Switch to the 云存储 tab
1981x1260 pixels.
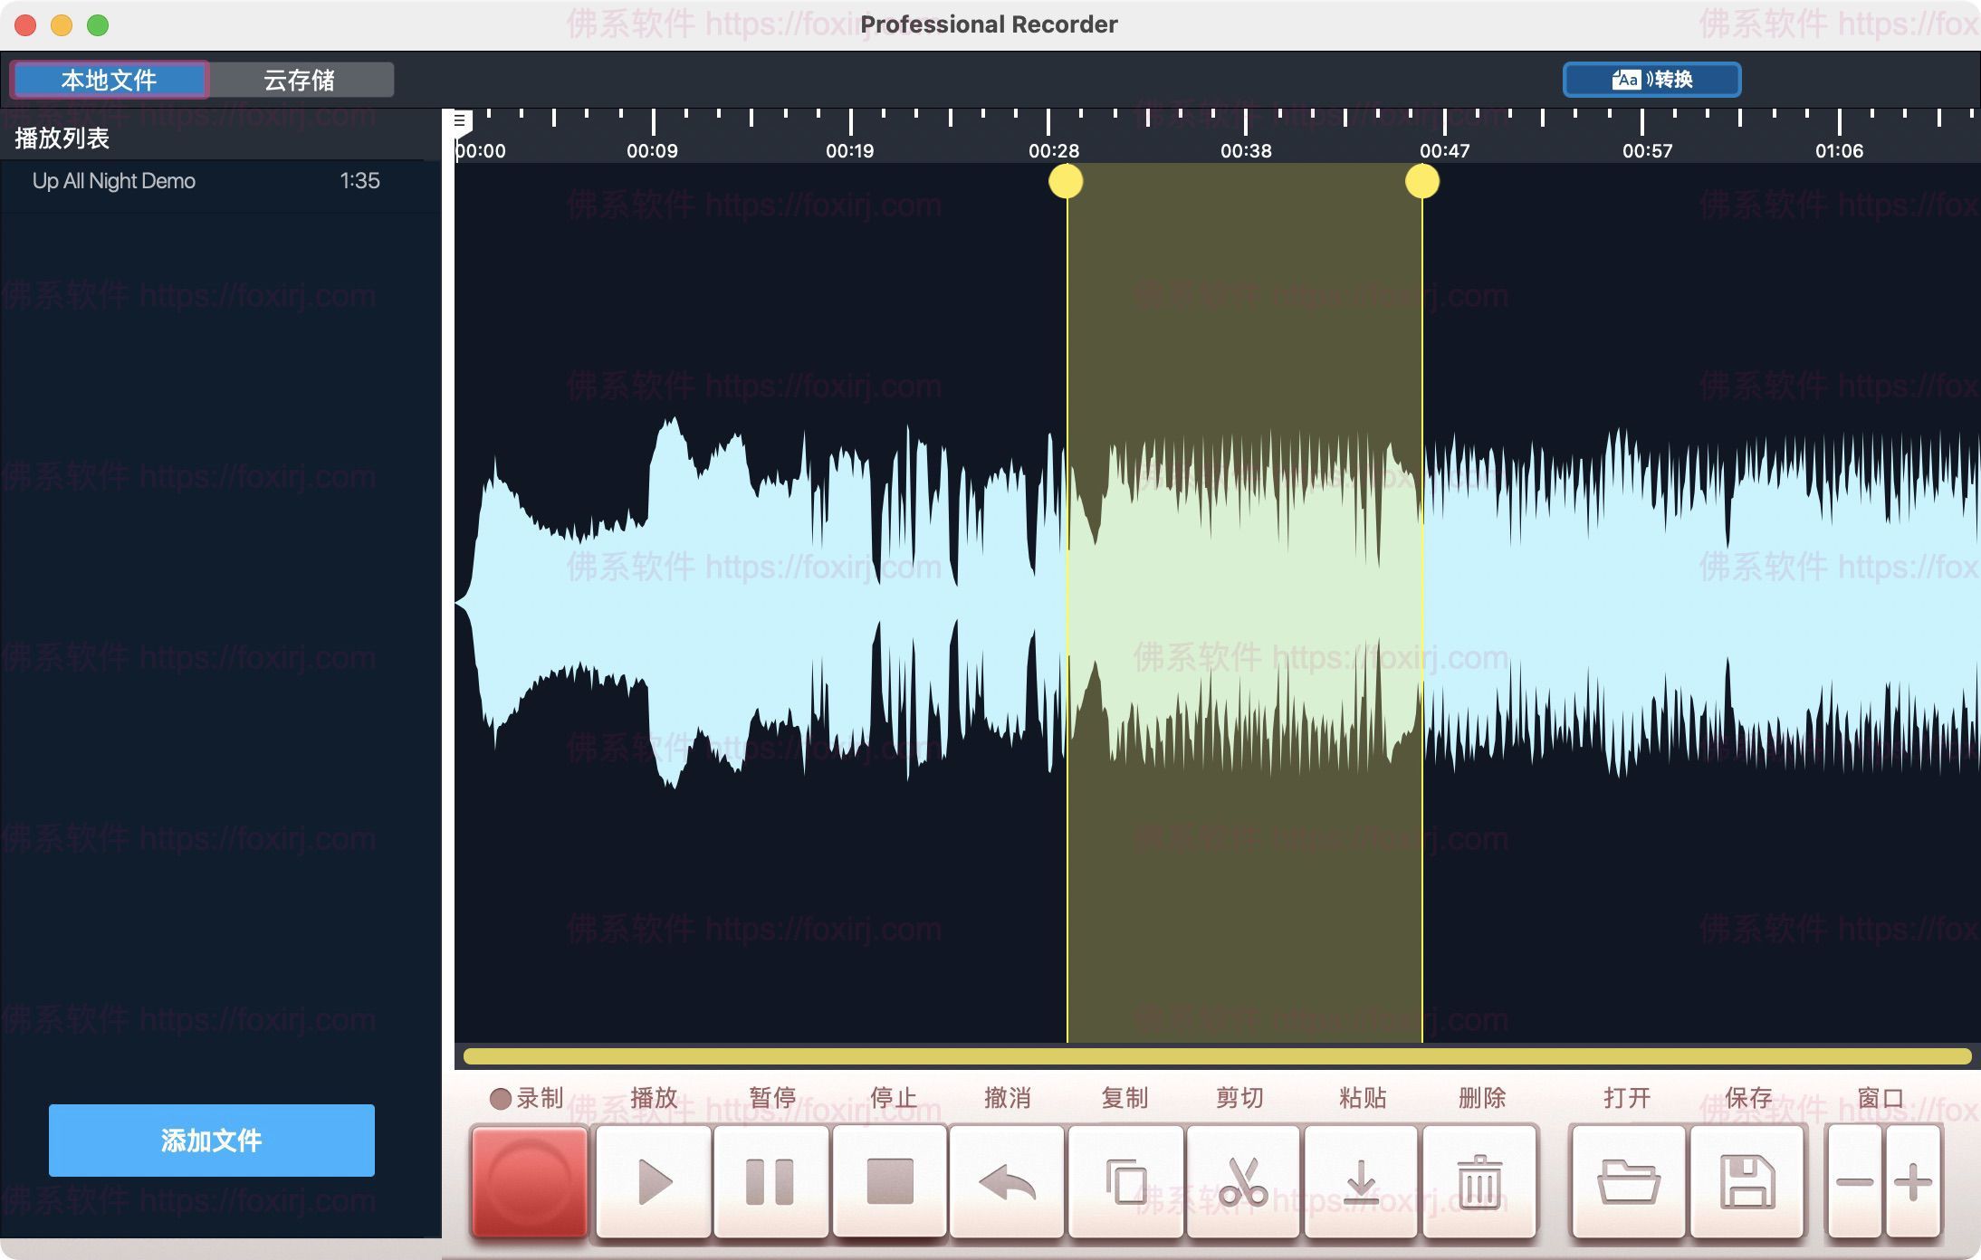coord(299,80)
